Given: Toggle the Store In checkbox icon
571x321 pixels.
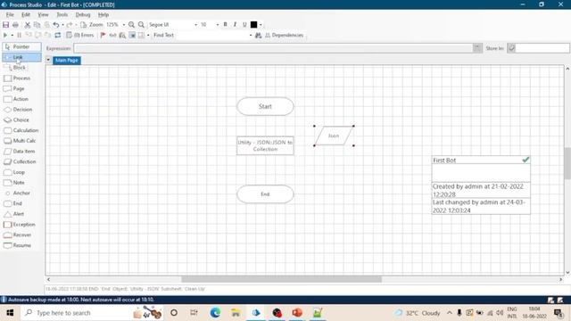Looking at the screenshot, I should coord(511,48).
